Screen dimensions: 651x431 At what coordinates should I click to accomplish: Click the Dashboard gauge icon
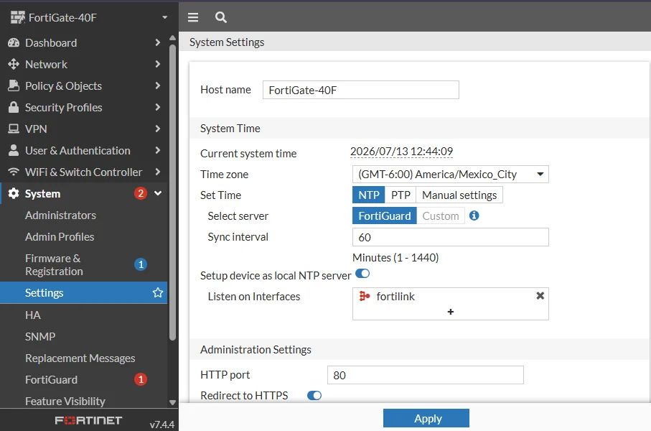tap(14, 42)
